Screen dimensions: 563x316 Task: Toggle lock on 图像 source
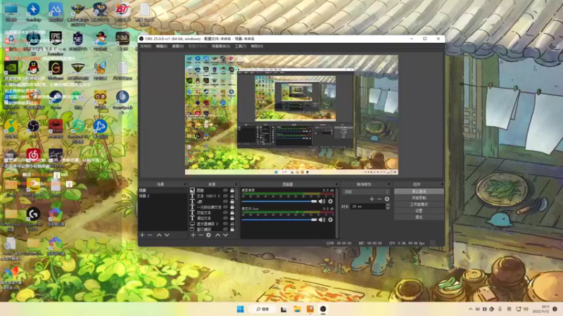click(x=232, y=190)
